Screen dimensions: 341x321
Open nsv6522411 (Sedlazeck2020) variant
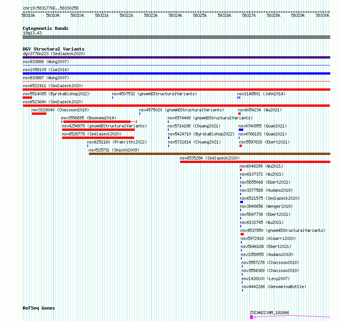53,86
